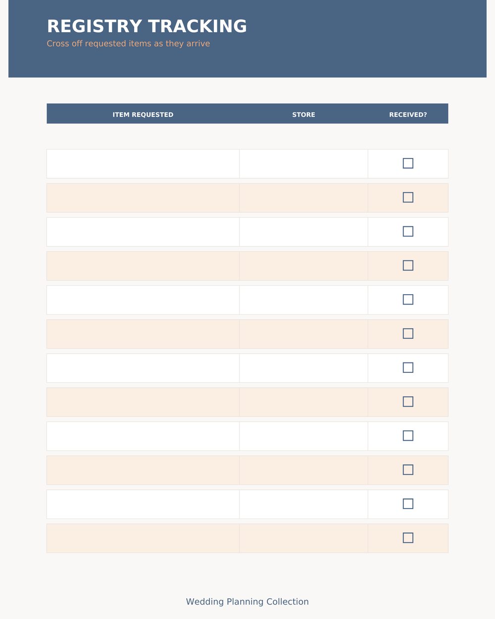
Task: Mark the eighth row Received checkbox
Action: pos(408,402)
